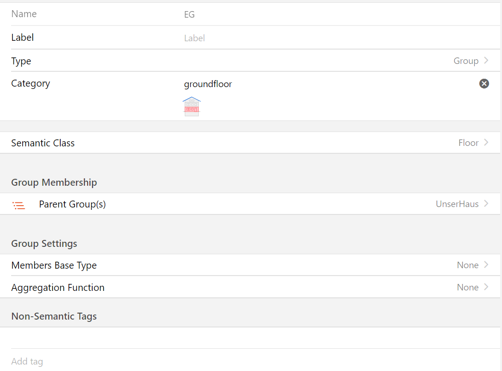This screenshot has height=371, width=502.
Task: Click the Floor semantic class value
Action: tap(468, 143)
